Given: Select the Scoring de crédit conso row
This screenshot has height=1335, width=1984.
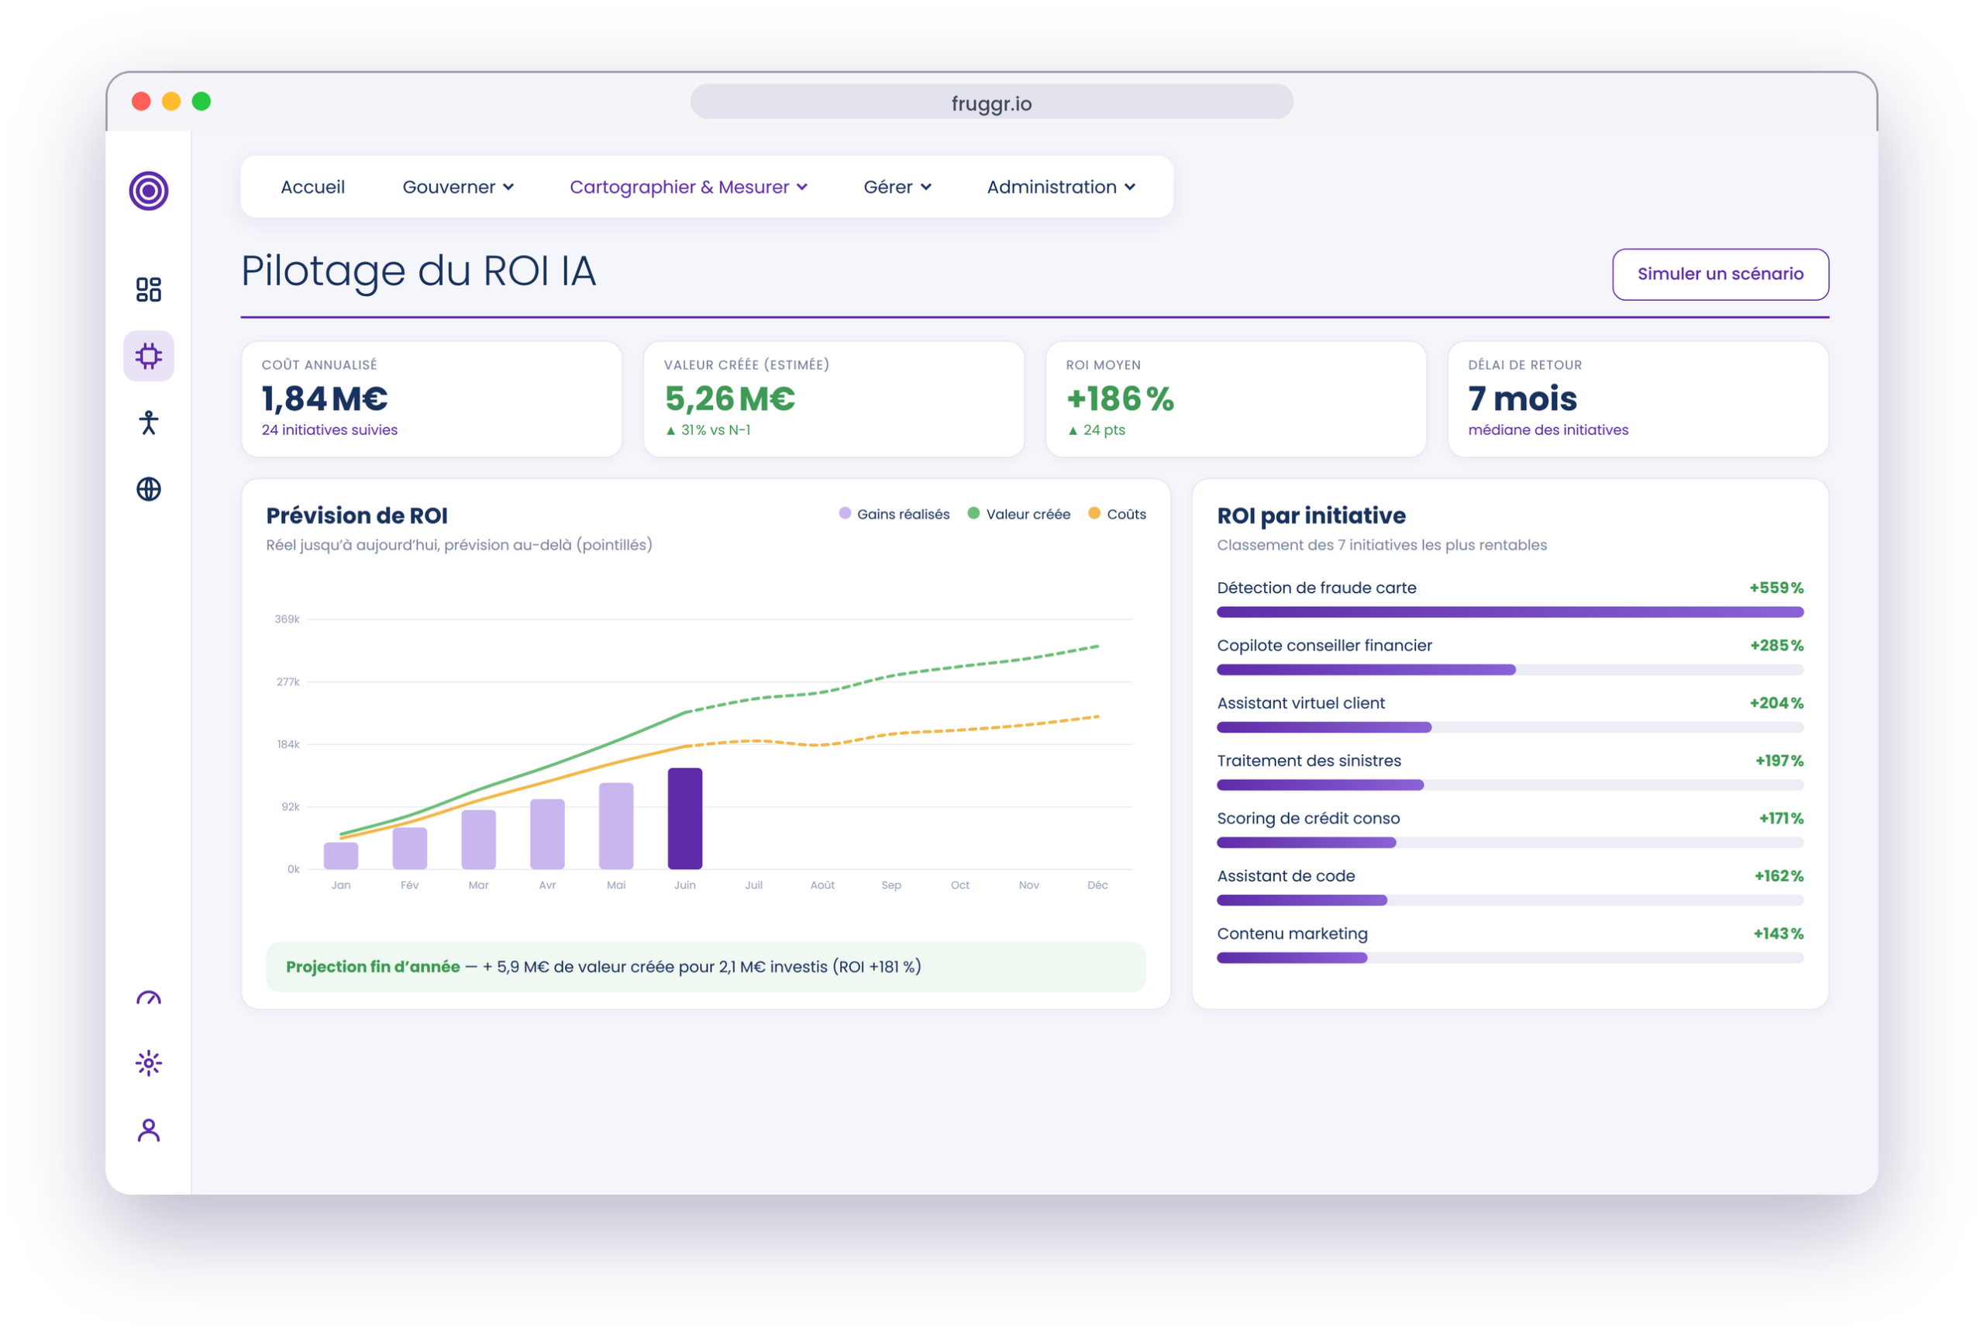Looking at the screenshot, I should tap(1510, 831).
